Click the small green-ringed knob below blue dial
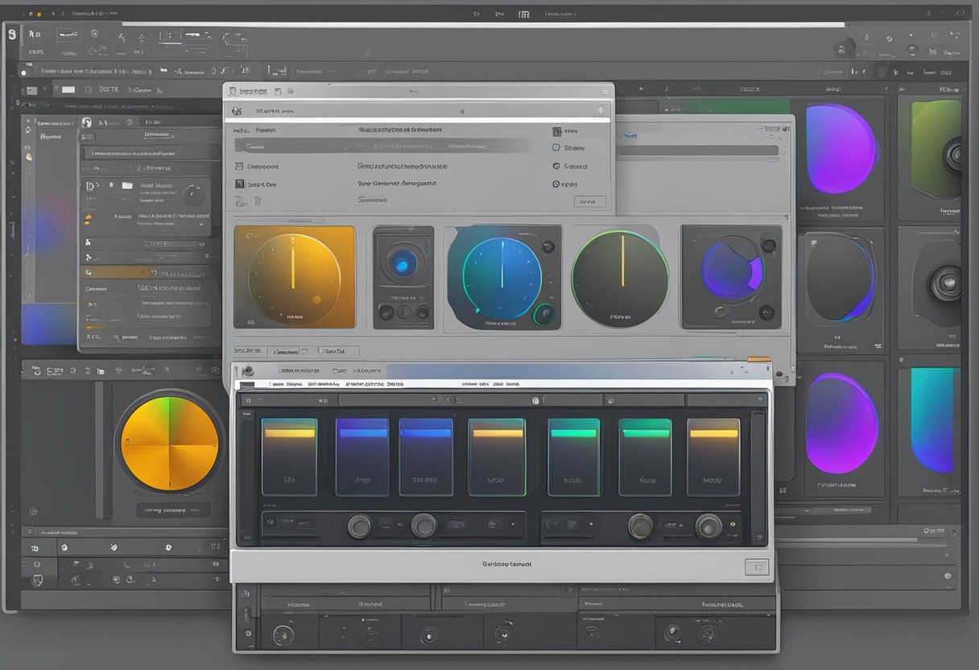Viewport: 979px width, 670px height. (545, 313)
